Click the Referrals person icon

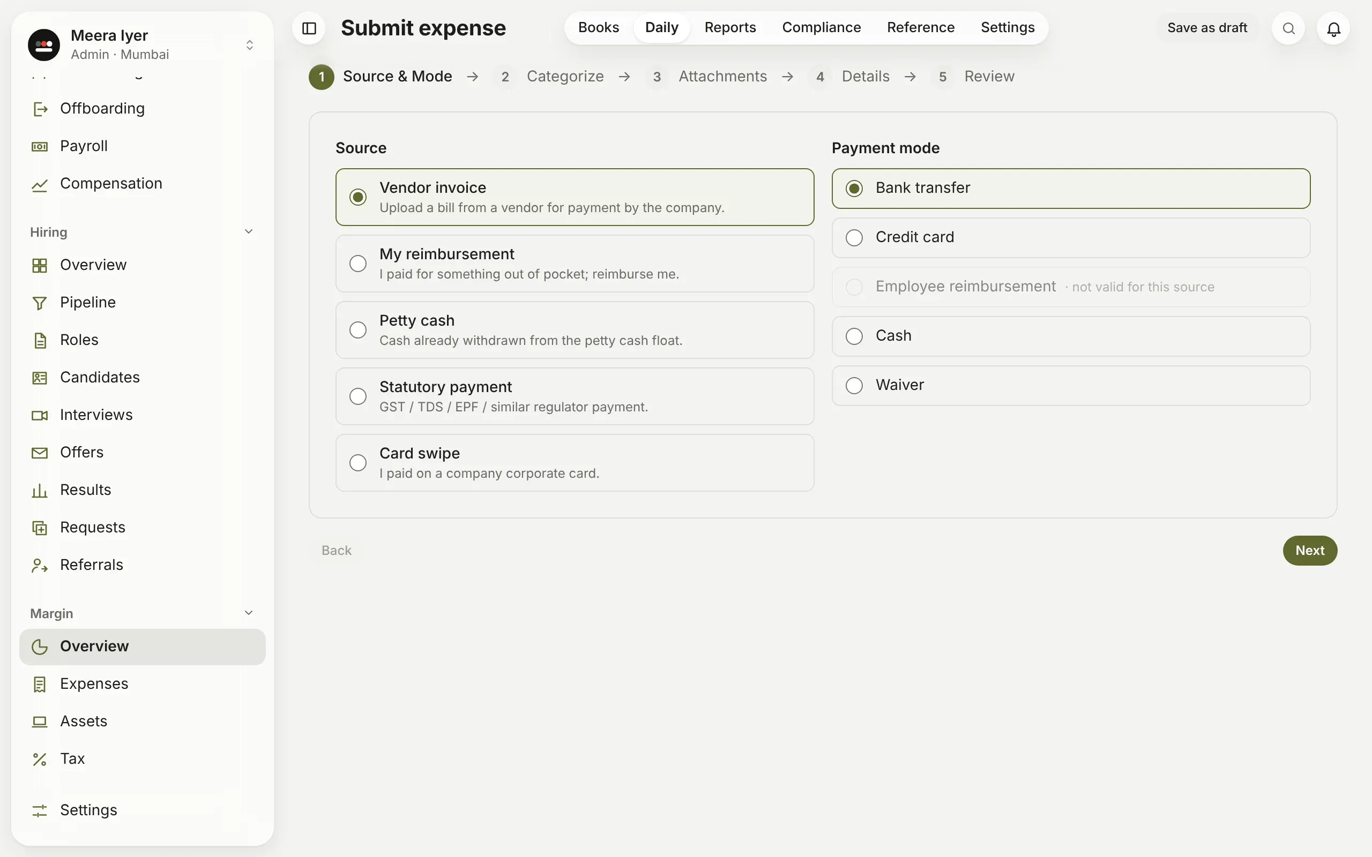[40, 565]
